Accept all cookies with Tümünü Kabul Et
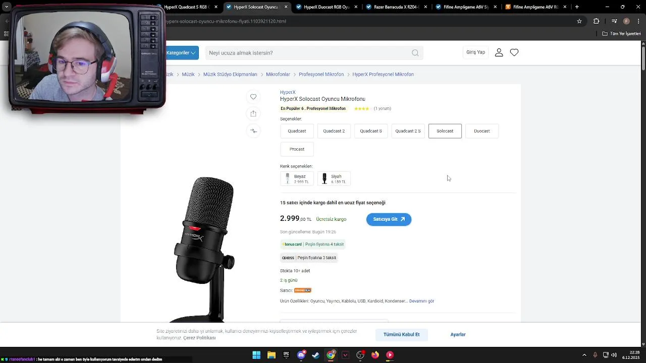 pyautogui.click(x=401, y=335)
